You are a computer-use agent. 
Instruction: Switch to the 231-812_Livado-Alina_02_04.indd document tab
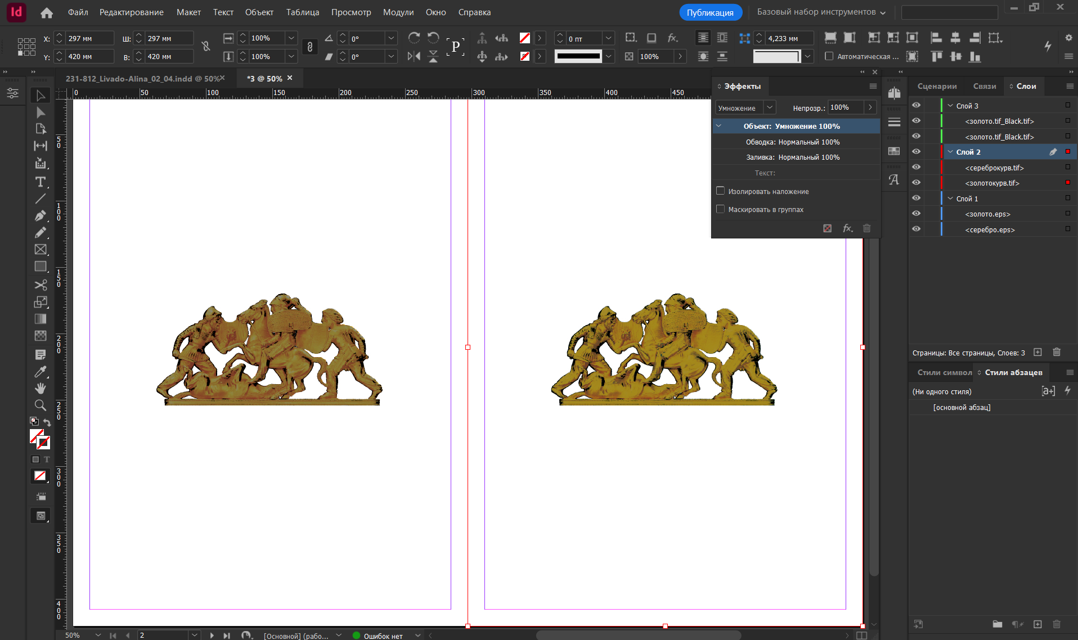(143, 79)
